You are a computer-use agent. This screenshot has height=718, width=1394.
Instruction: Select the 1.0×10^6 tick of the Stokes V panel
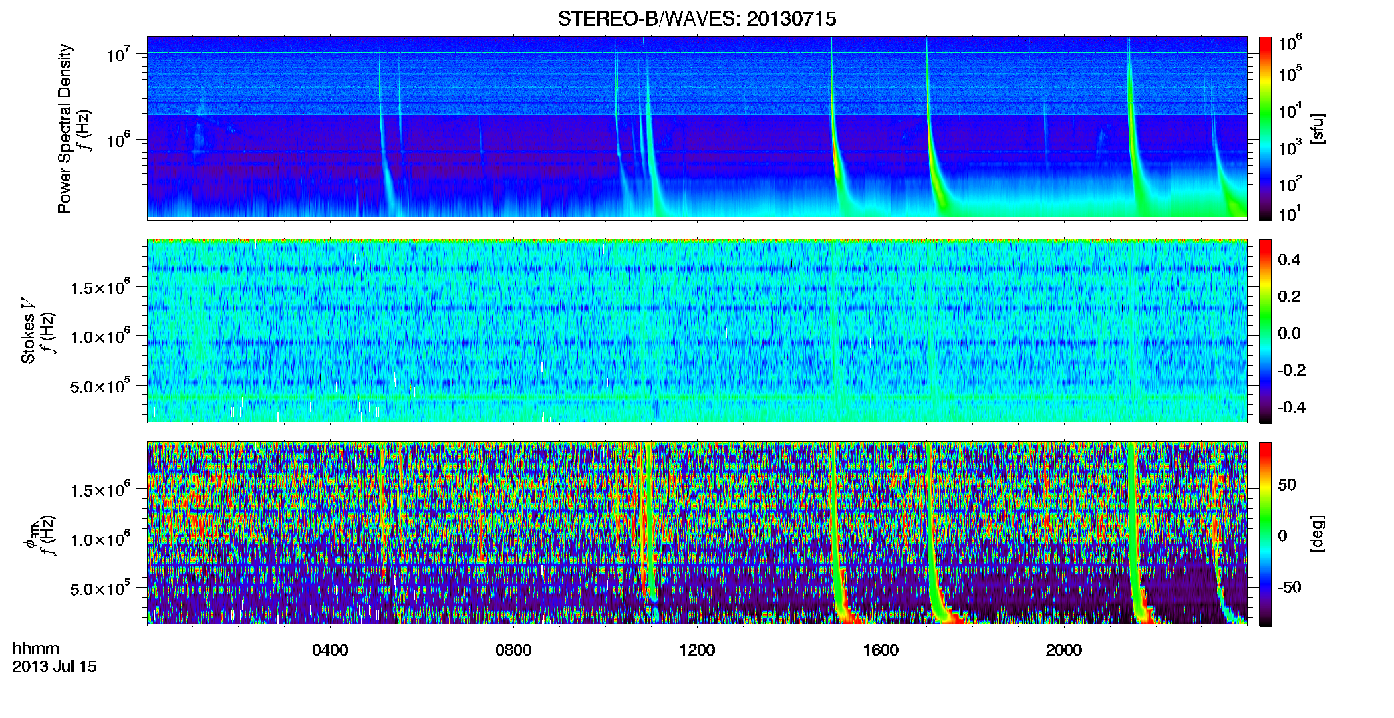(x=100, y=336)
